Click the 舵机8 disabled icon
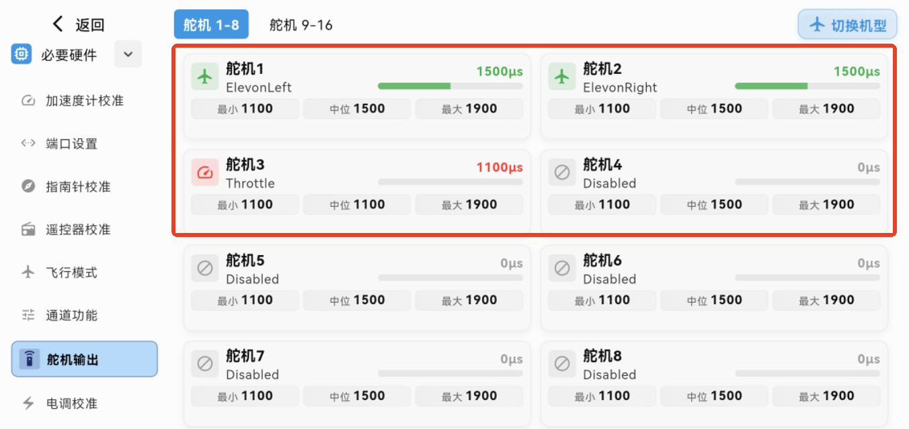This screenshot has width=909, height=429. pyautogui.click(x=562, y=365)
